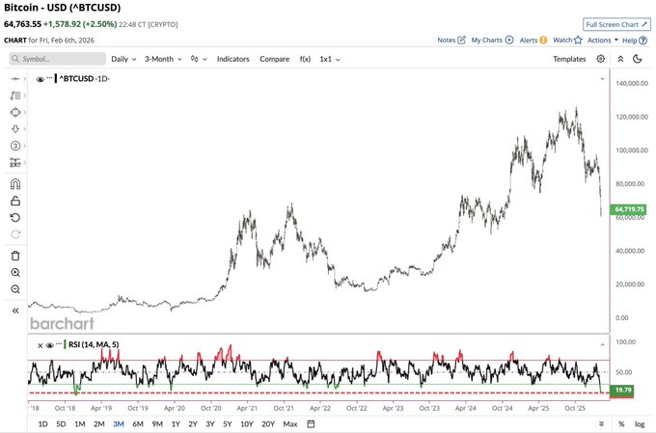Expand the 3-Month period dropdown
The height and width of the screenshot is (433, 656).
click(x=163, y=59)
